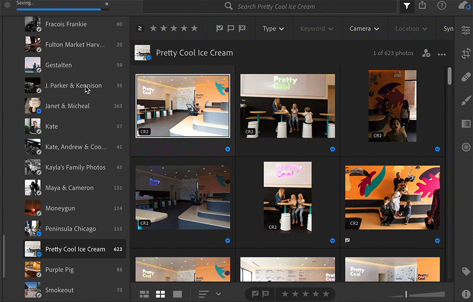
Task: Open the Keyword filter dropdown
Action: click(317, 29)
